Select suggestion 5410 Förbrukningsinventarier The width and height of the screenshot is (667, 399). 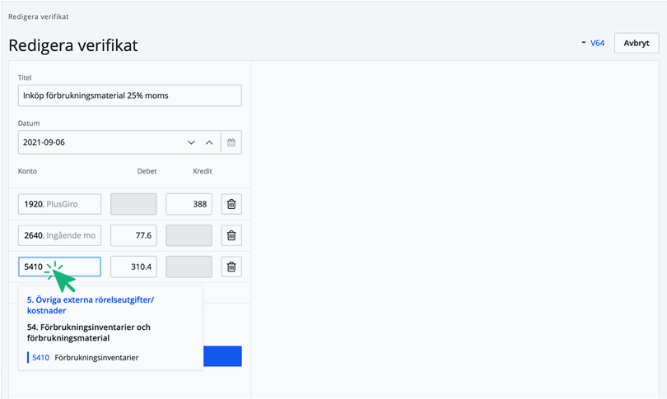[x=96, y=358]
